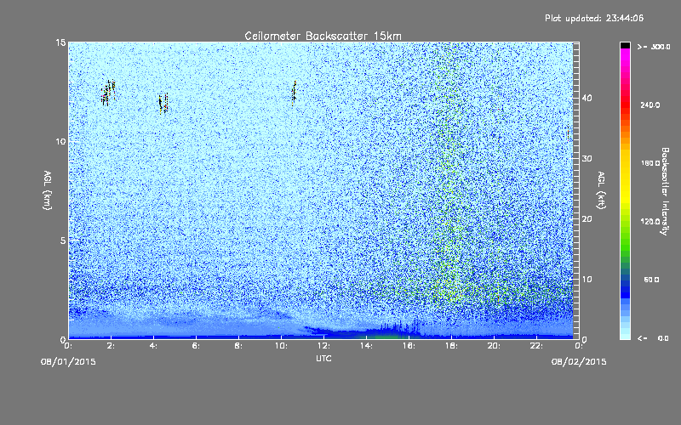Click the '20:' hour tick label
The image size is (681, 425).
pos(495,346)
